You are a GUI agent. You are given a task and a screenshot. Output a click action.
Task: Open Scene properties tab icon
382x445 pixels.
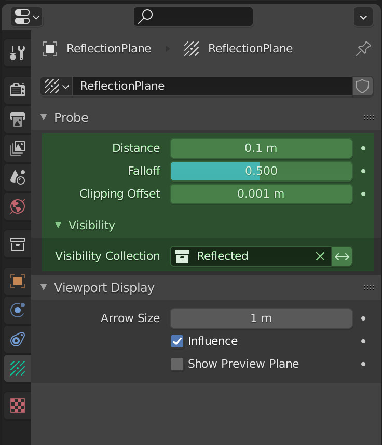pyautogui.click(x=18, y=177)
